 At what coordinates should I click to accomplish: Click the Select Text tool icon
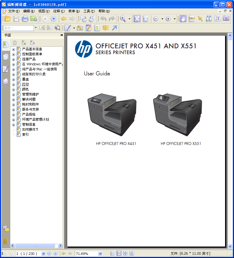192,19
